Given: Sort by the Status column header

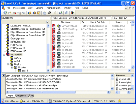Looking at the screenshot, I should click(x=118, y=22).
